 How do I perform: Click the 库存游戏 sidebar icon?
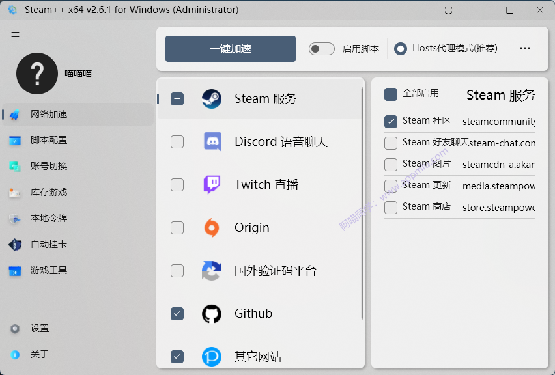[15, 193]
